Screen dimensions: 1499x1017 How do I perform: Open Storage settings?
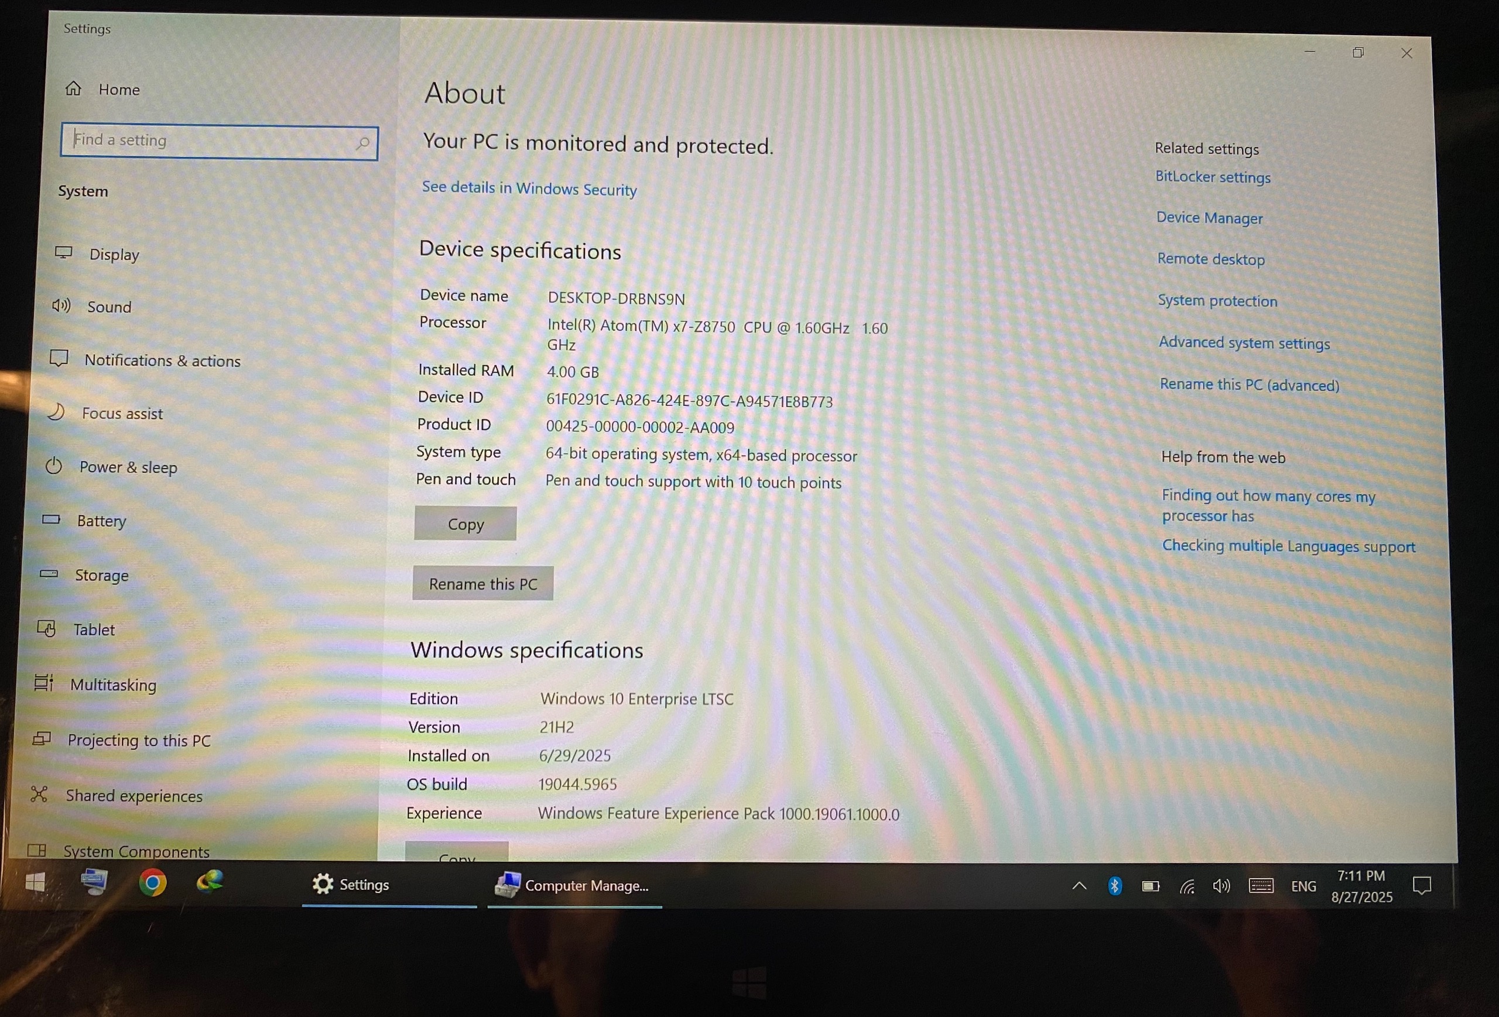pyautogui.click(x=84, y=574)
